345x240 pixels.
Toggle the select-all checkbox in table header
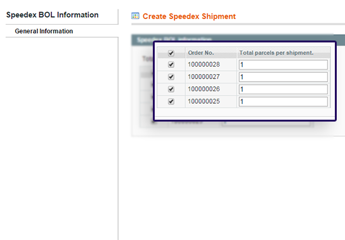171,53
